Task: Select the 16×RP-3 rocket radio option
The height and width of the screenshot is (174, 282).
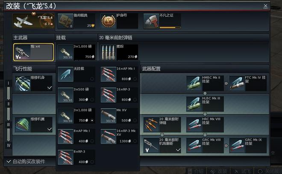Action: [x=135, y=99]
